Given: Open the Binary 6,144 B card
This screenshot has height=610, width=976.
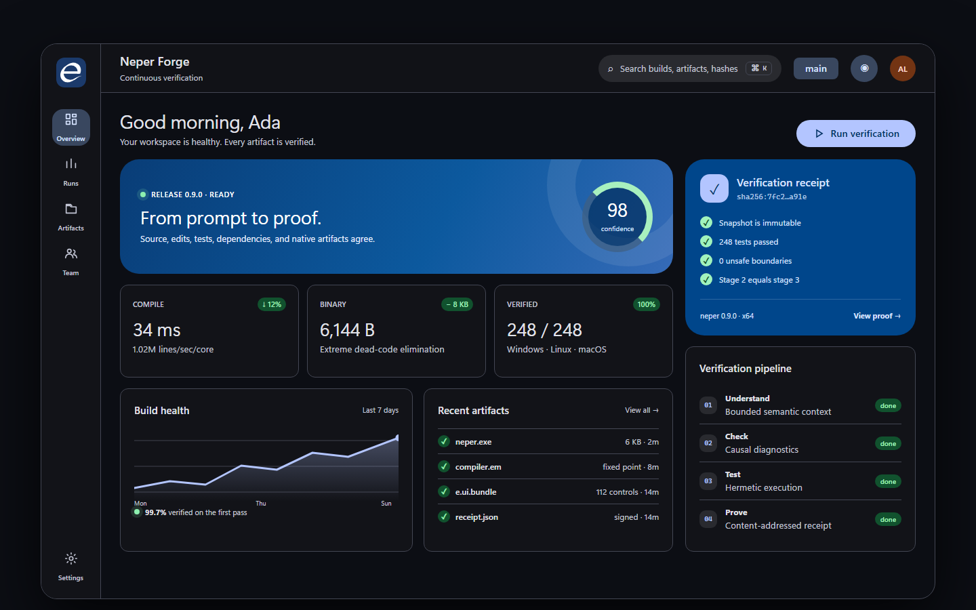Looking at the screenshot, I should pos(396,331).
